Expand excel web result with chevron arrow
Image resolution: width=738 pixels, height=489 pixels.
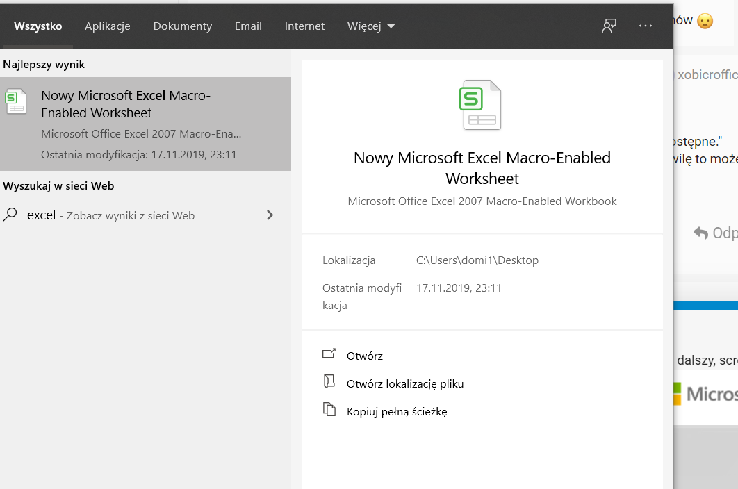click(270, 215)
